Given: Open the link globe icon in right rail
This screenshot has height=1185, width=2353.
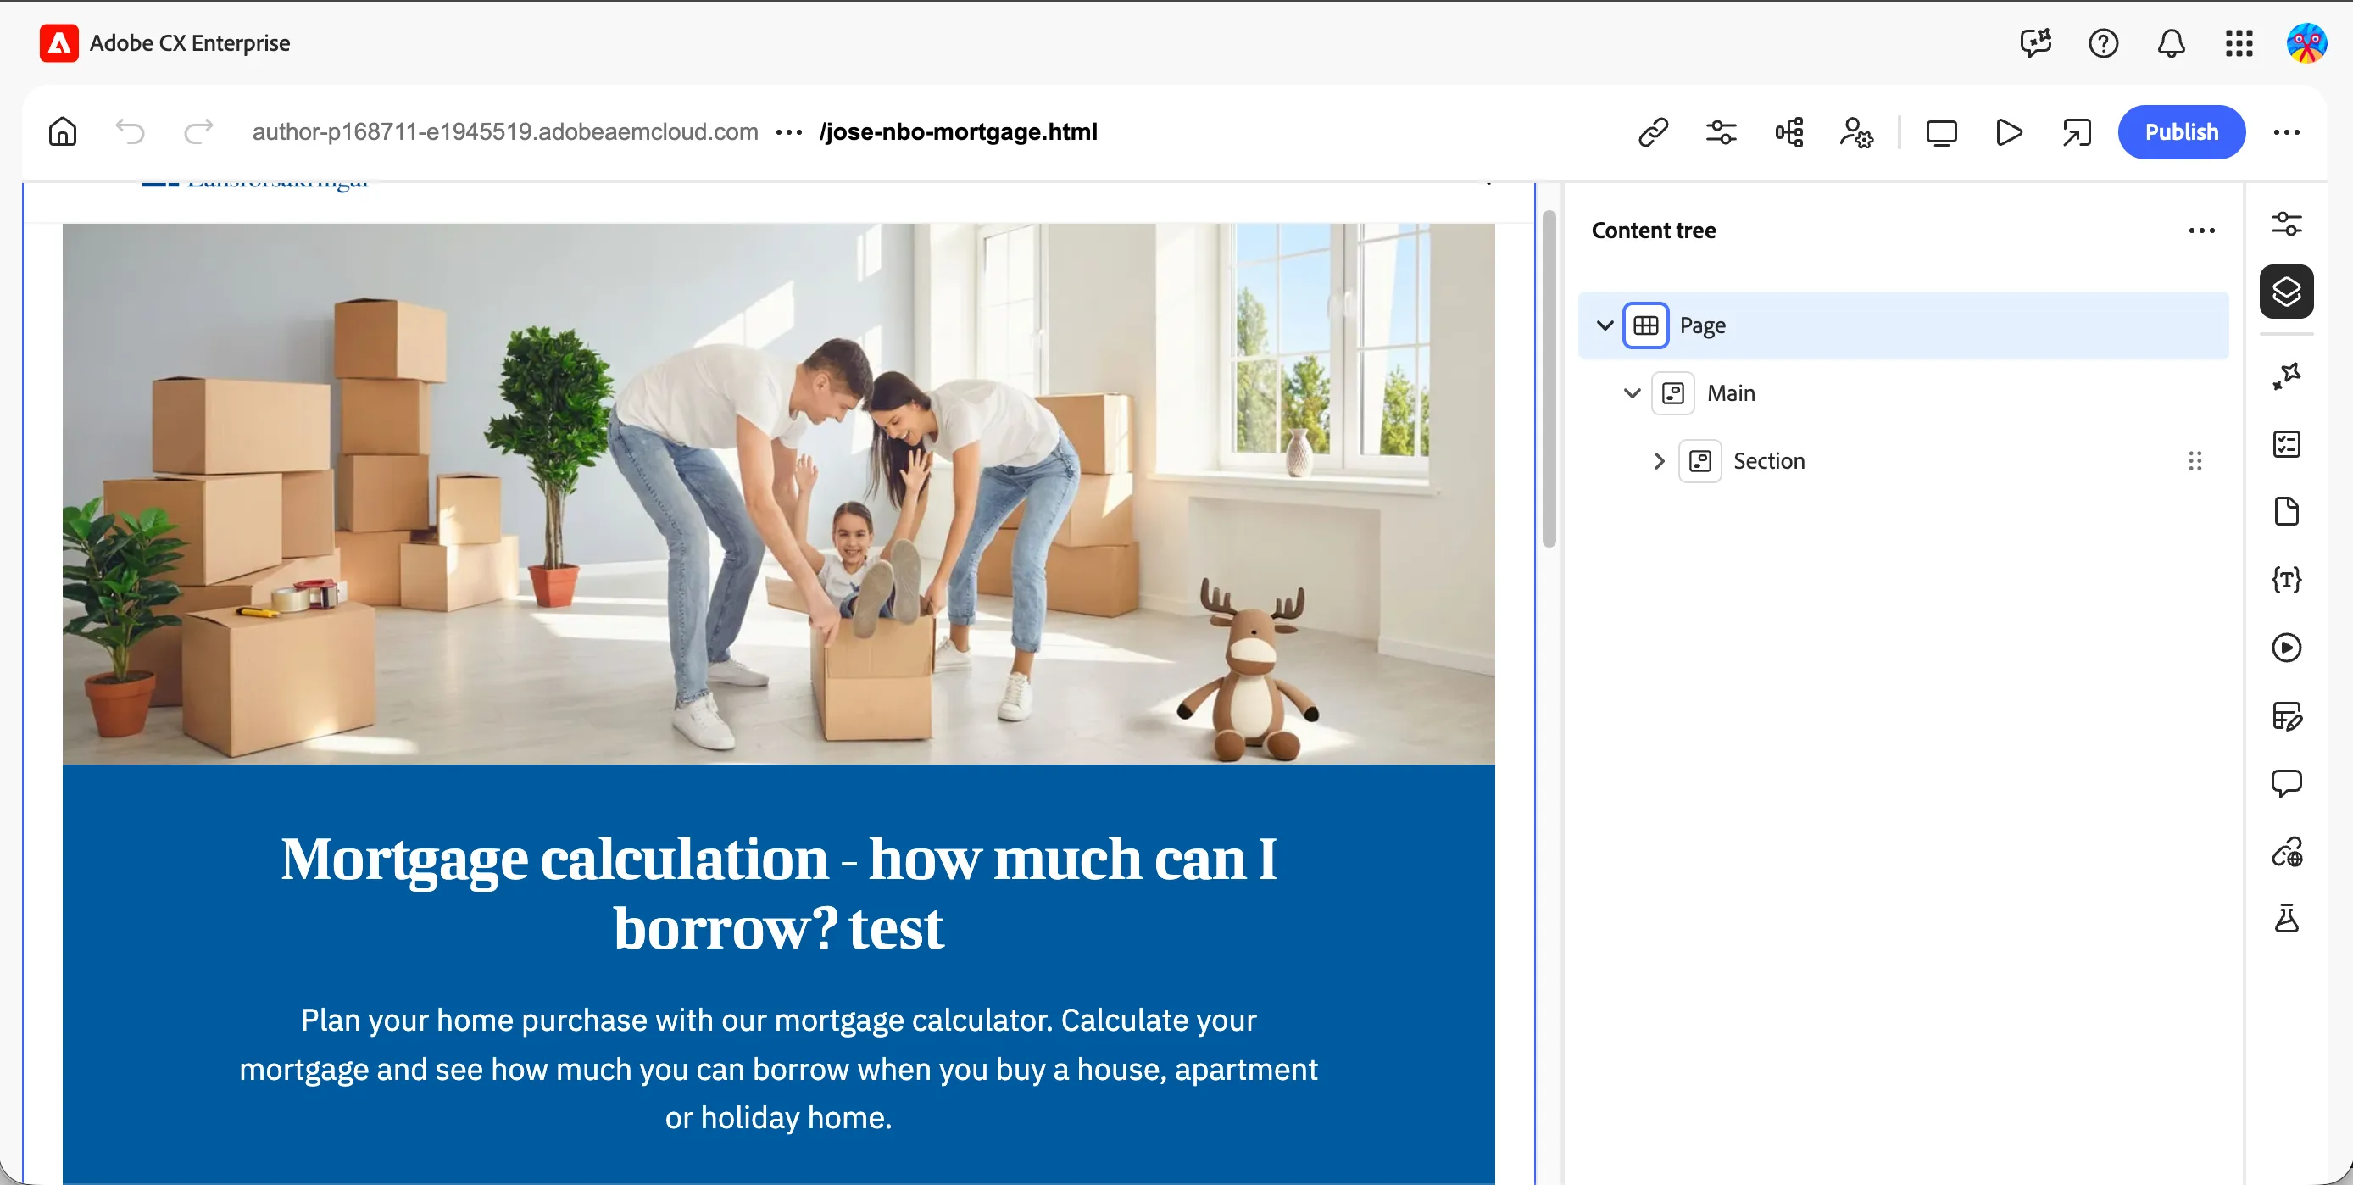Looking at the screenshot, I should click(2286, 852).
